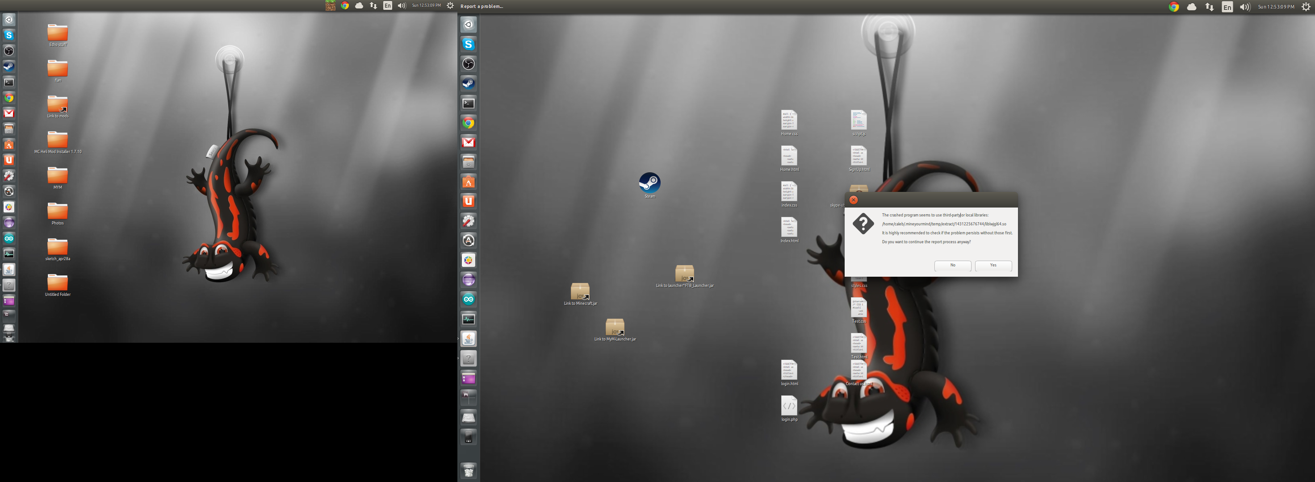
Task: Launch Arduino IDE from the right launcher
Action: pos(469,299)
